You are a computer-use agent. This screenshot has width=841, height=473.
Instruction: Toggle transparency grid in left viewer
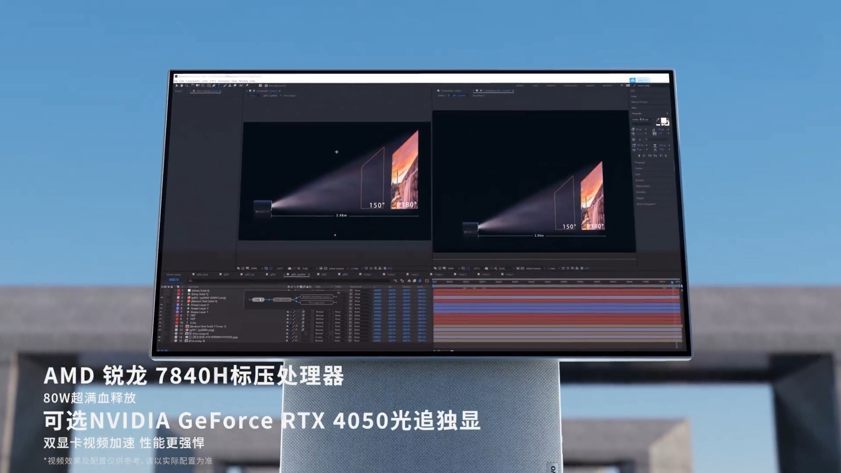(x=325, y=269)
